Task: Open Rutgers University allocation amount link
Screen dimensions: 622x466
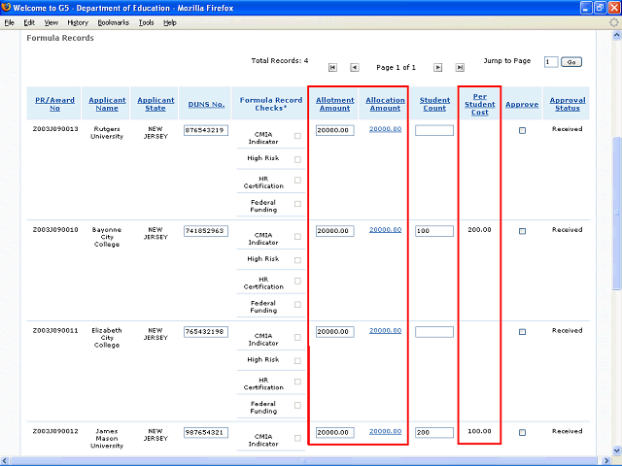Action: pos(385,129)
